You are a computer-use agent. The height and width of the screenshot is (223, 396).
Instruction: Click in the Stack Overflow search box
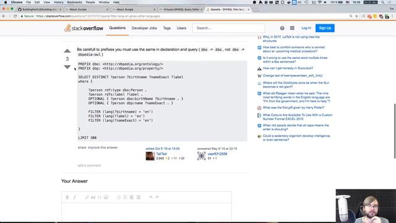(x=229, y=28)
